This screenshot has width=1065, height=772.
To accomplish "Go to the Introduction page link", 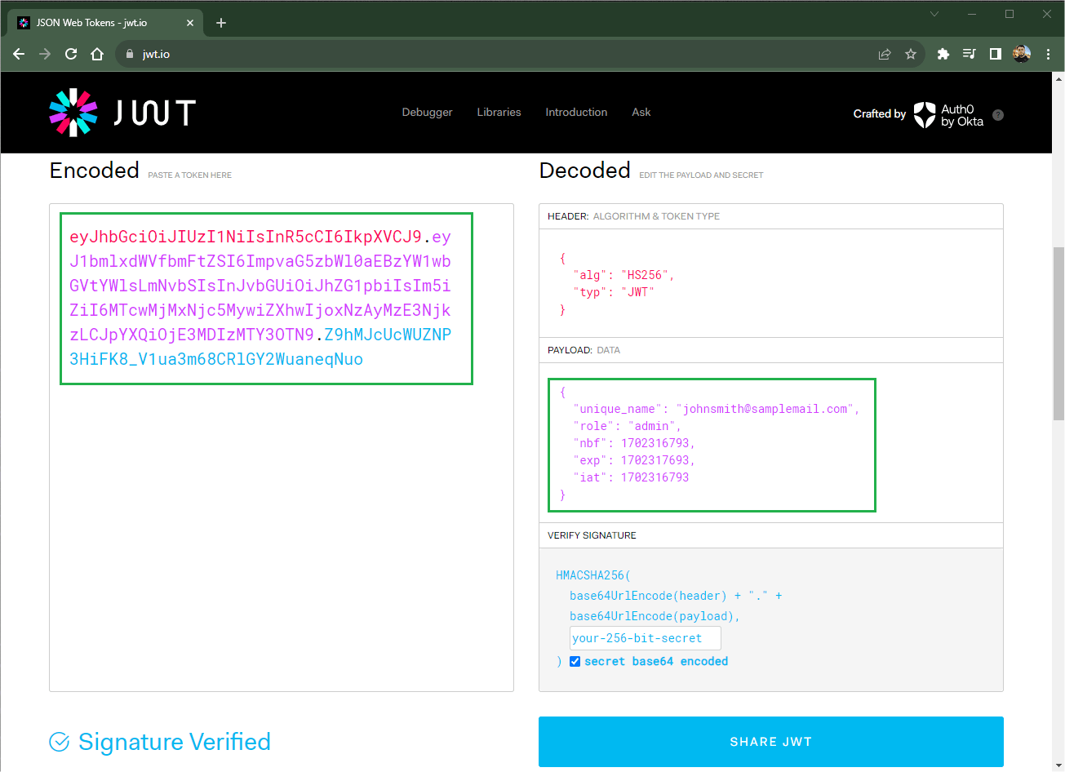I will click(576, 113).
